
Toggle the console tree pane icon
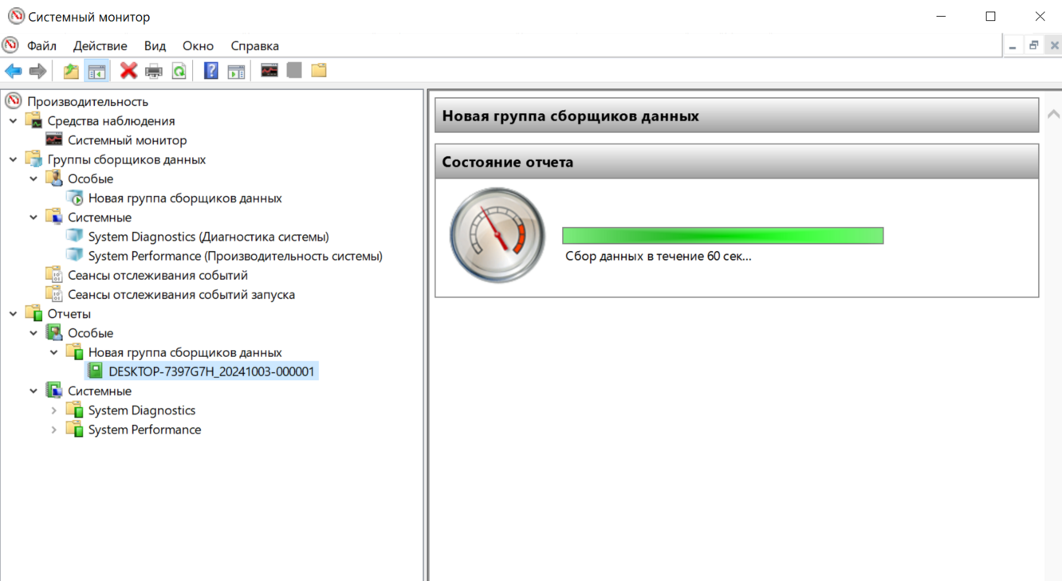pos(96,71)
